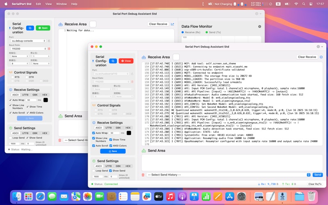Click the trash icon in back window Send Area
Screen dimensions: 328x205
[60, 140]
